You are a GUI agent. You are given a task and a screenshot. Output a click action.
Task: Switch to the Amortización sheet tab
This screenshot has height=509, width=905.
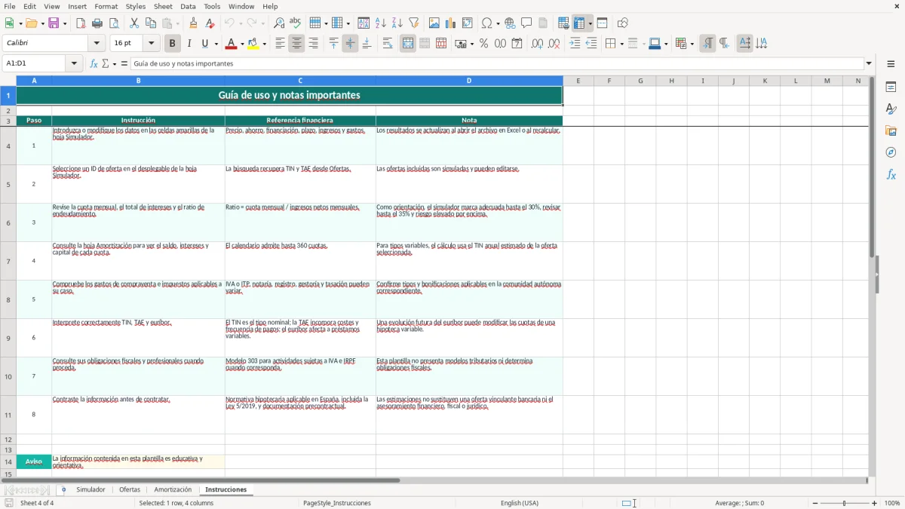click(x=173, y=489)
